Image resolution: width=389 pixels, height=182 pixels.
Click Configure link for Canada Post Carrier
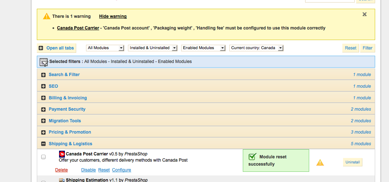121,170
